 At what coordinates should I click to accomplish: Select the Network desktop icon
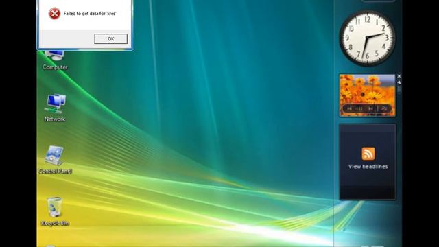(x=55, y=108)
